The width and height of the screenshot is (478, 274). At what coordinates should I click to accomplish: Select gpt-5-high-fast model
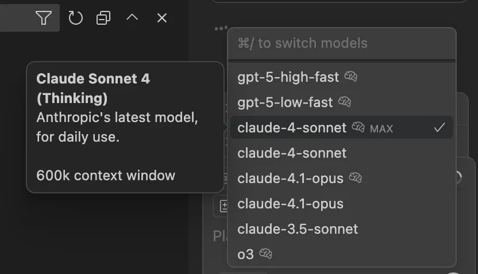[x=288, y=77]
